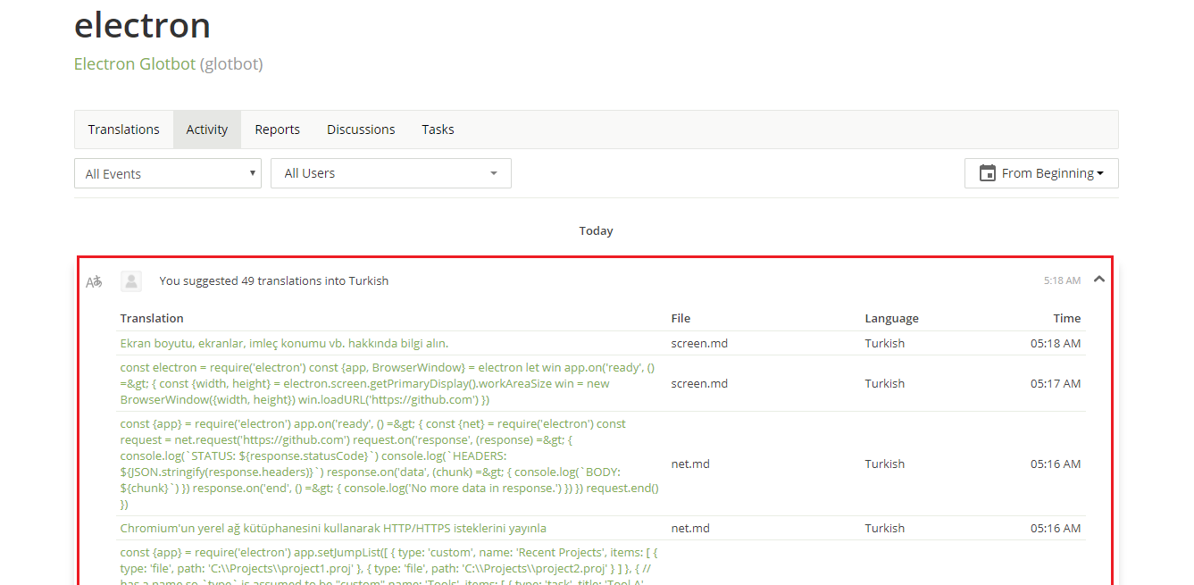Click the 5:18 AM activity timestamp
Screen dimensions: 1194x585
(x=1062, y=280)
